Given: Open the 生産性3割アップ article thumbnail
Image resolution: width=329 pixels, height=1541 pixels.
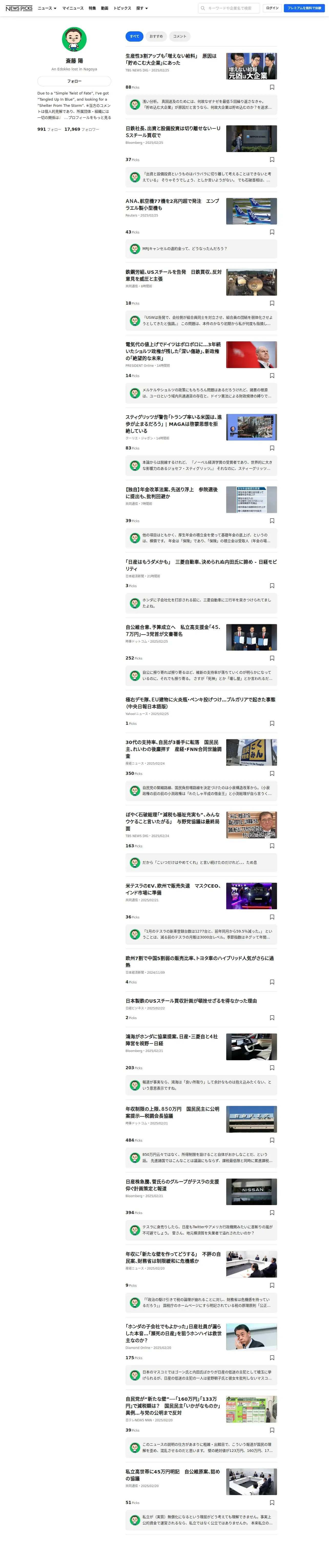Looking at the screenshot, I should pyautogui.click(x=251, y=67).
